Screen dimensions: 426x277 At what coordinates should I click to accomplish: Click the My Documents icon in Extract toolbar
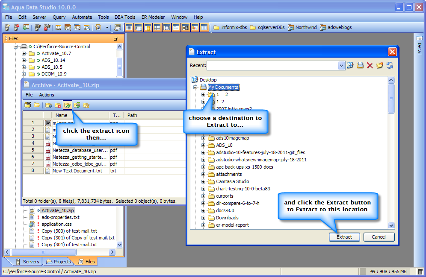click(x=360, y=65)
